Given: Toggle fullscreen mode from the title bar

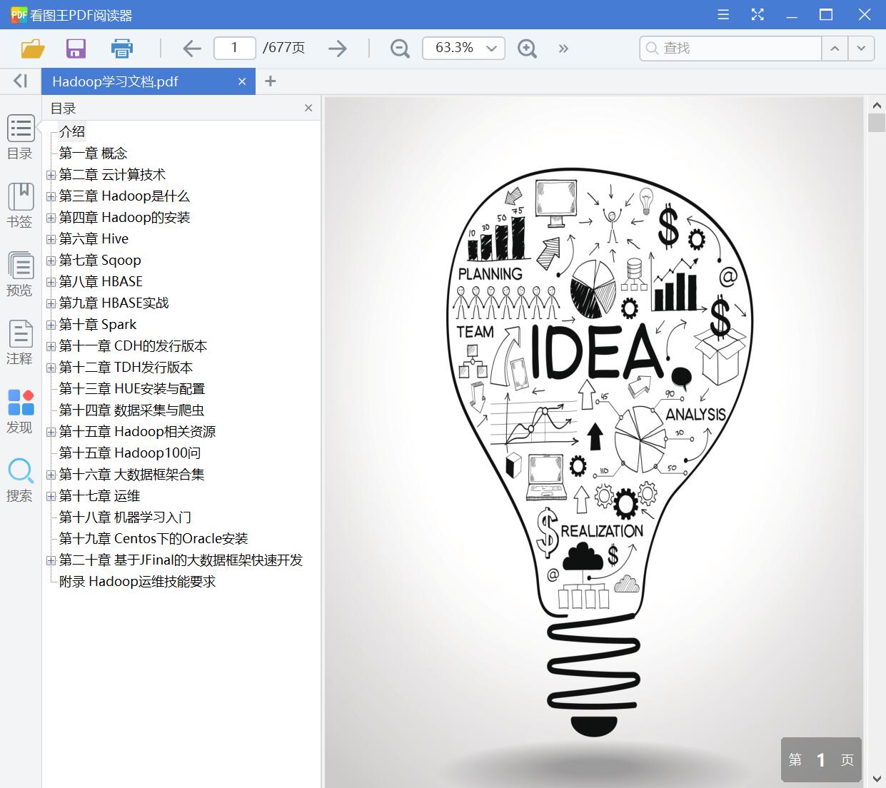Looking at the screenshot, I should pyautogui.click(x=757, y=14).
